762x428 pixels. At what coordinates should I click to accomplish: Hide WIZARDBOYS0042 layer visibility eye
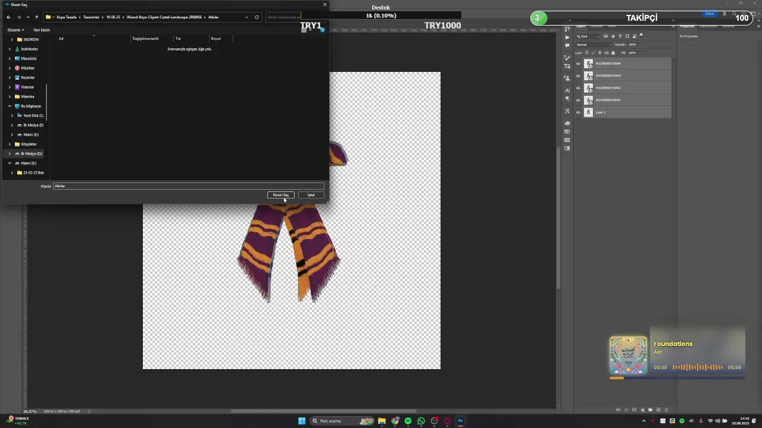click(578, 88)
